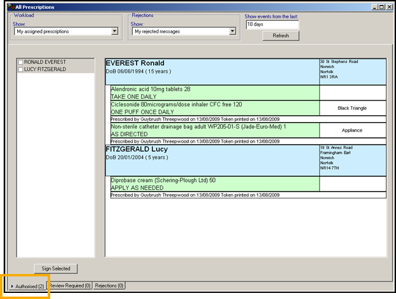Tick the RONALD EVEREST checkbox
Screen dimensions: 396x299
point(21,63)
